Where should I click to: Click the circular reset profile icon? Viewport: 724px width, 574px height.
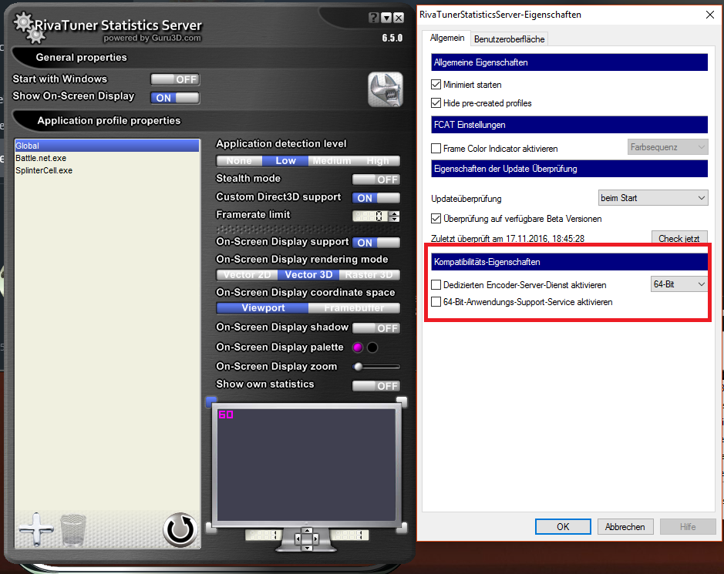[180, 530]
